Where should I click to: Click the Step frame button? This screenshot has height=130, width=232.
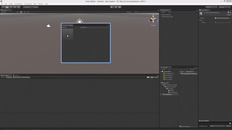pos(120,7)
